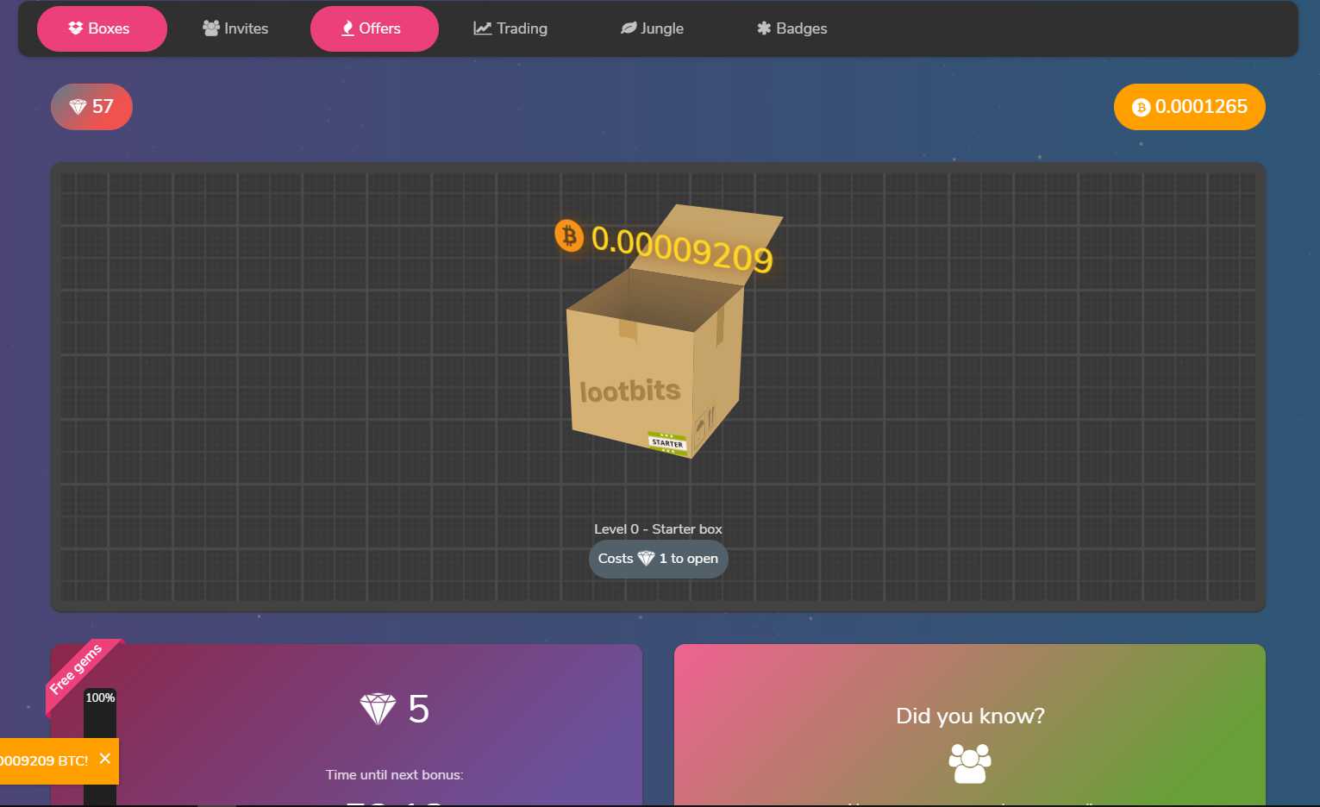Open the Boxes tab
Screen dimensions: 1320x807
[x=102, y=28]
